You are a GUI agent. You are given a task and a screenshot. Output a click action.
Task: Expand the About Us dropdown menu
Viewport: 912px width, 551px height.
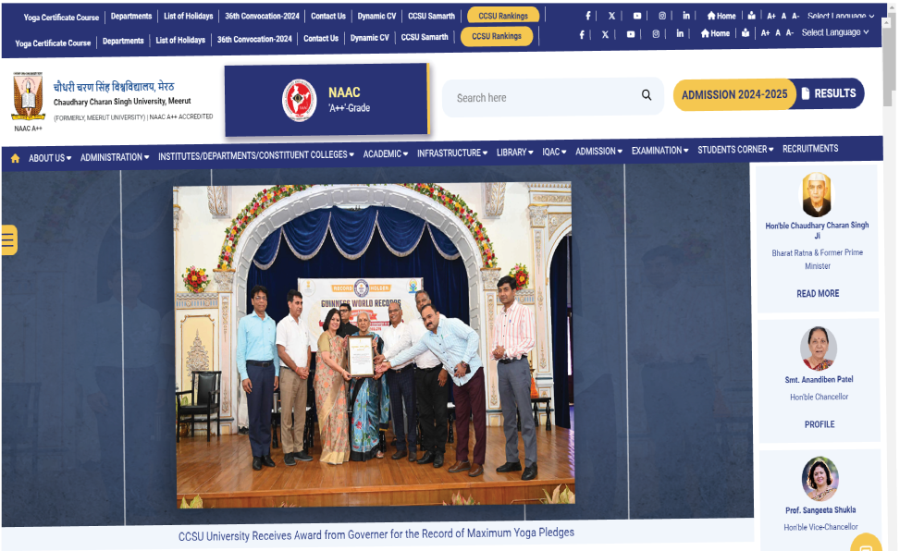click(x=50, y=158)
